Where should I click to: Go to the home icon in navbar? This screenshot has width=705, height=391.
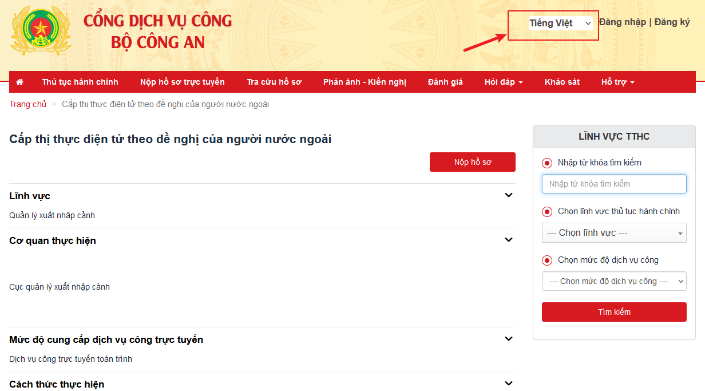coord(20,82)
